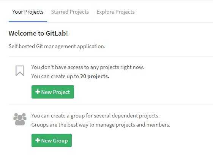Click the bookmark icon beside projects message

20,70
